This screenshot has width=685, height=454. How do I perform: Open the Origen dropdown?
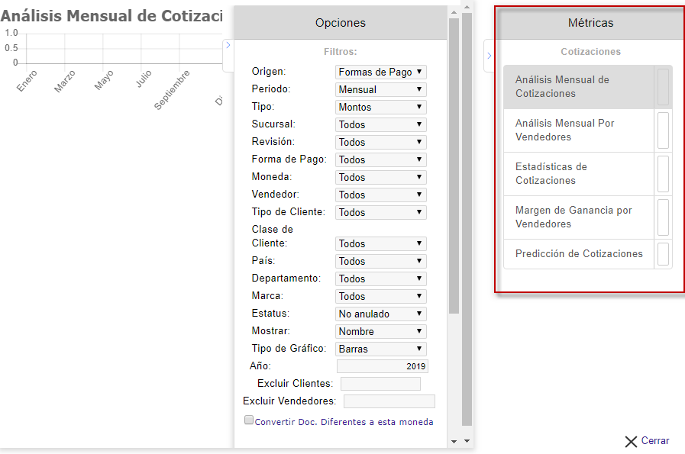click(380, 72)
